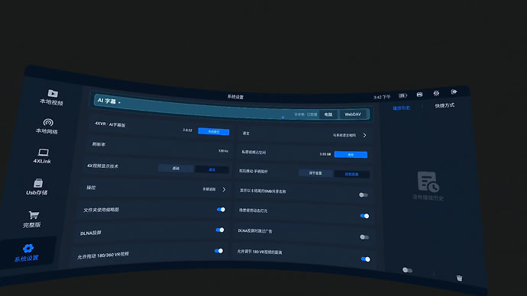Screen dimensions: 527x296
Task: Expand the AI 字幕 header arrow
Action: [x=120, y=102]
